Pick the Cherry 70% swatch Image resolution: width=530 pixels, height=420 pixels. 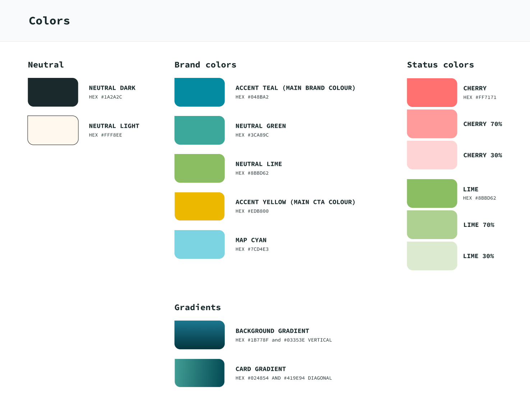[432, 124]
